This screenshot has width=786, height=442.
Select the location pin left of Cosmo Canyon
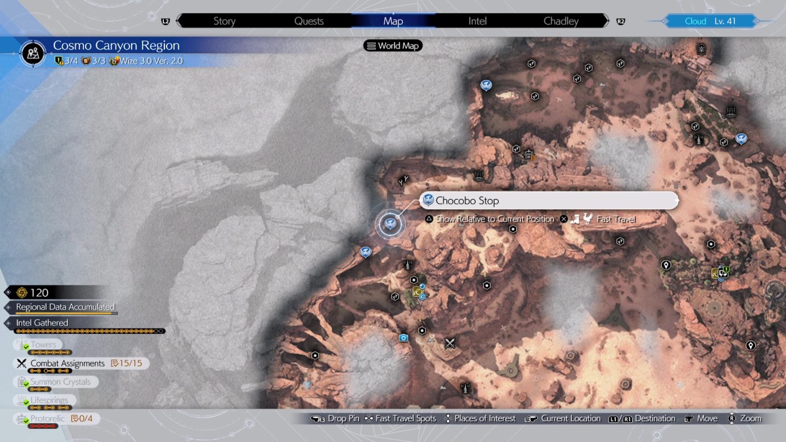tap(666, 265)
